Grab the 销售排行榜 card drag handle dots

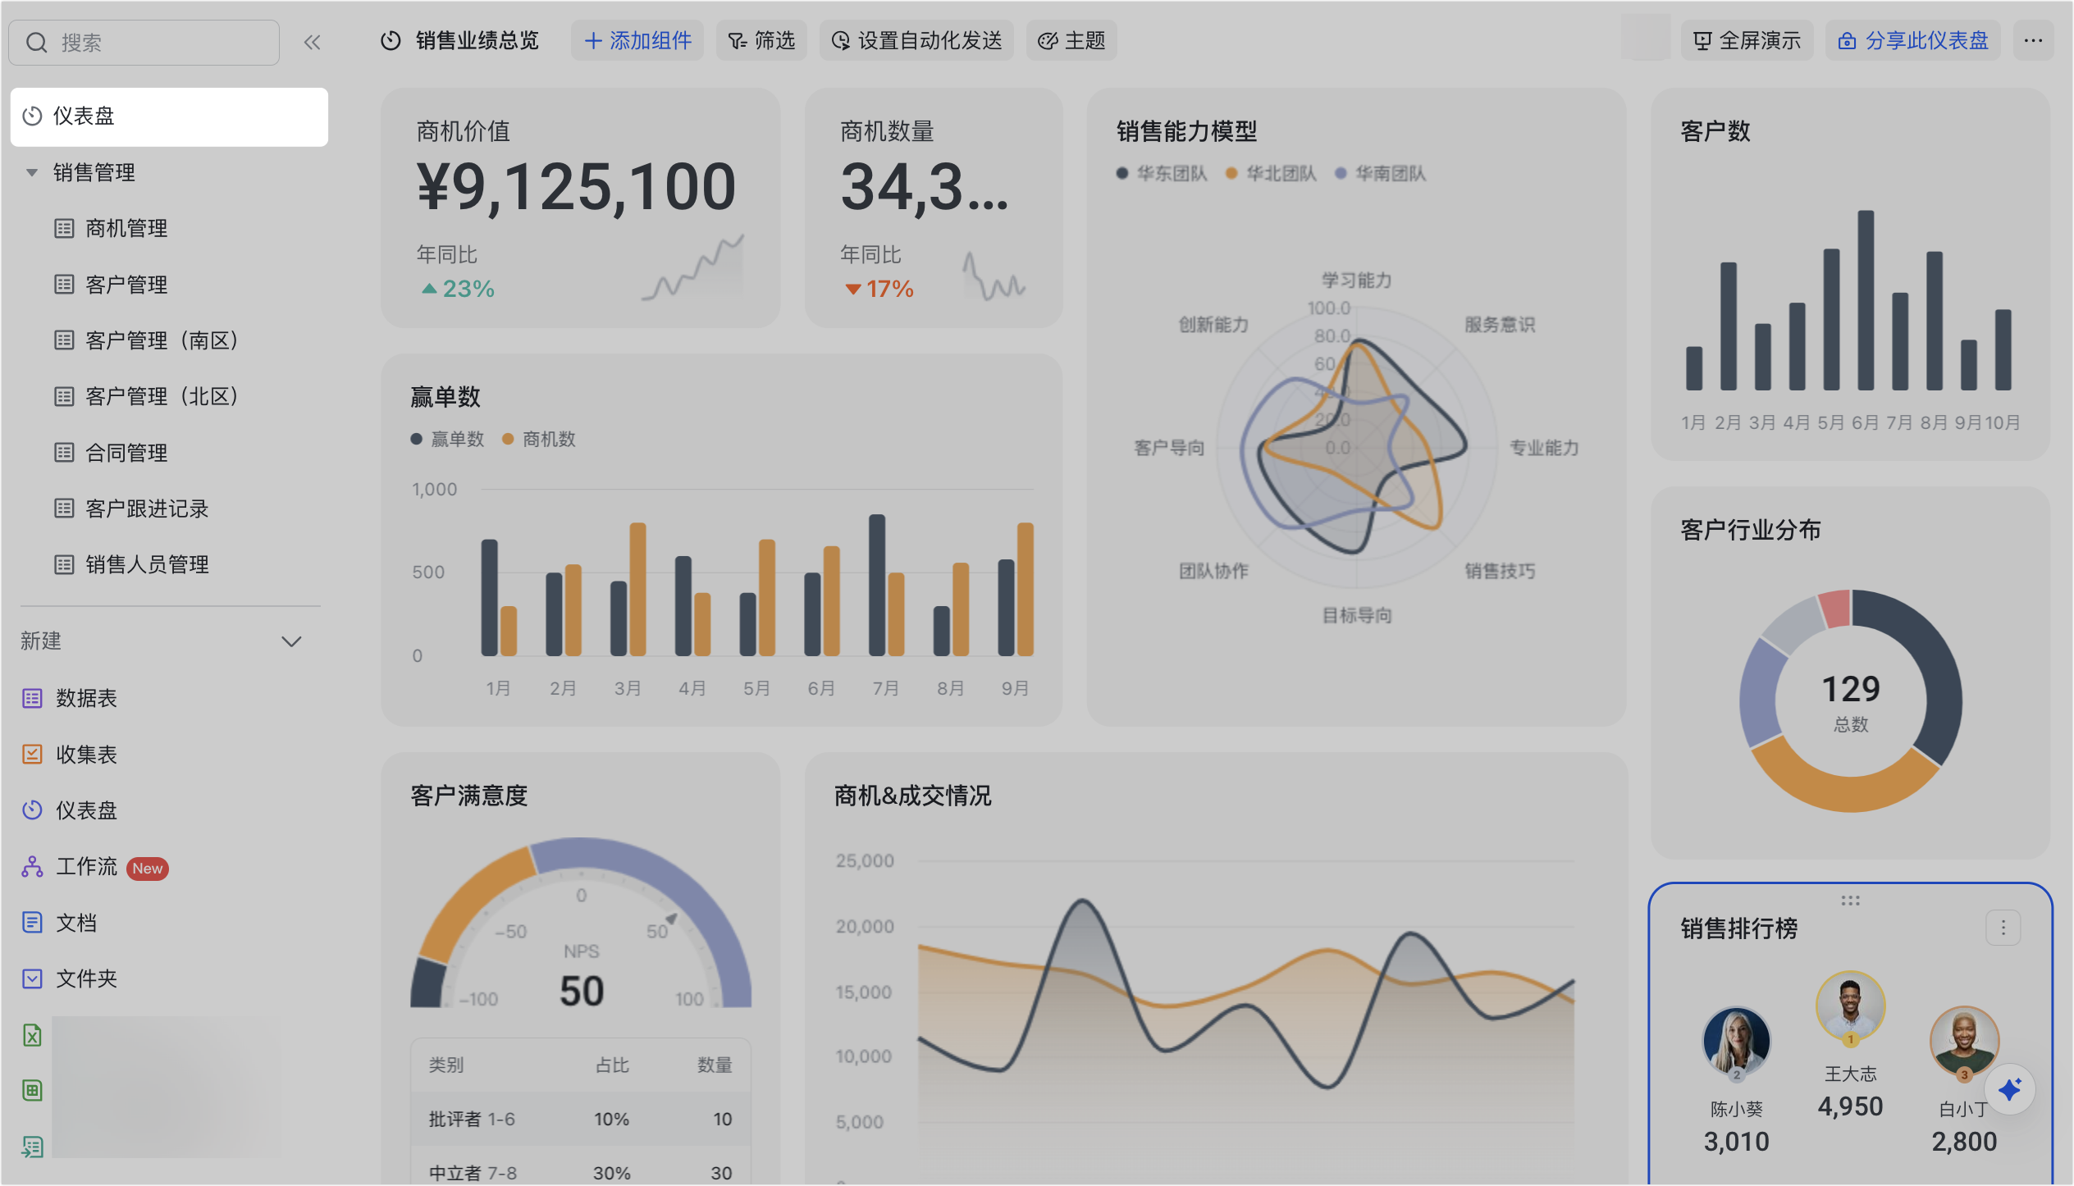[x=1850, y=901]
